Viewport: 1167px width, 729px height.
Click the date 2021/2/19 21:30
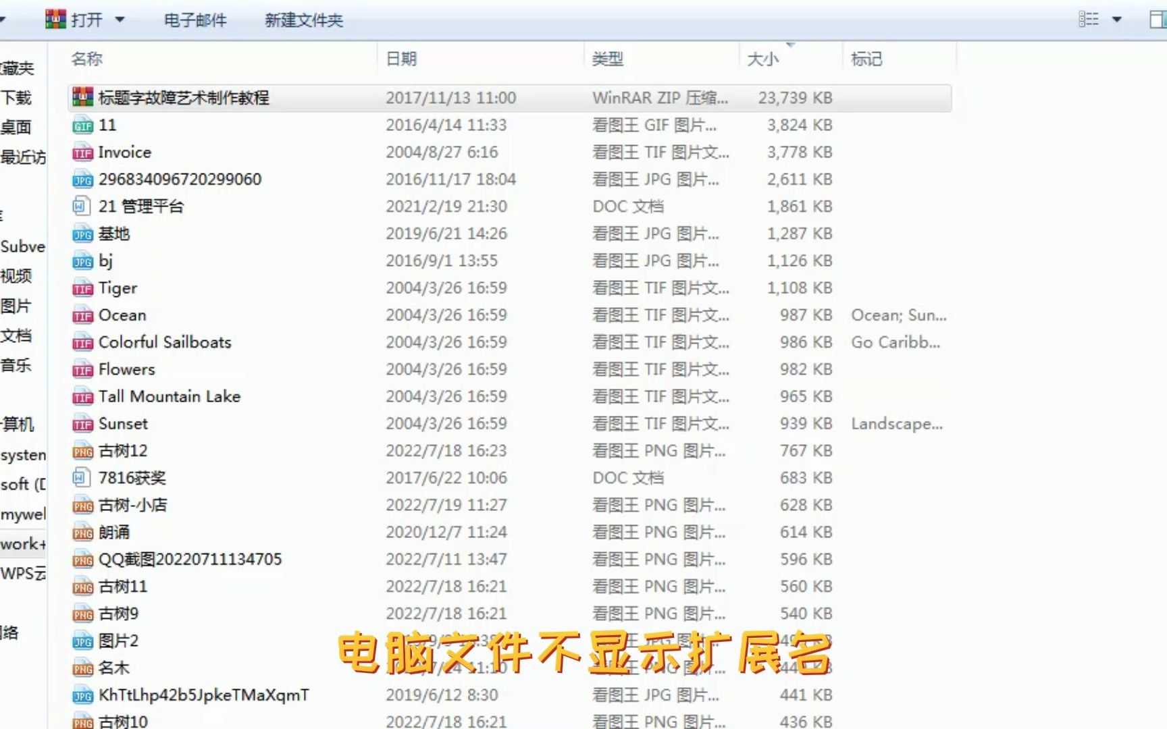[x=446, y=206]
